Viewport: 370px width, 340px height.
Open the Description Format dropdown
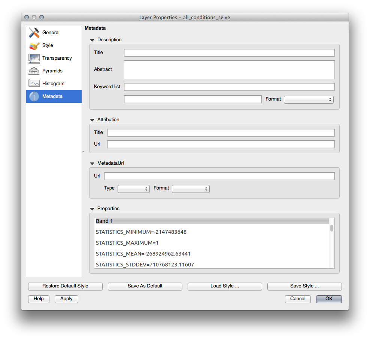tap(309, 99)
